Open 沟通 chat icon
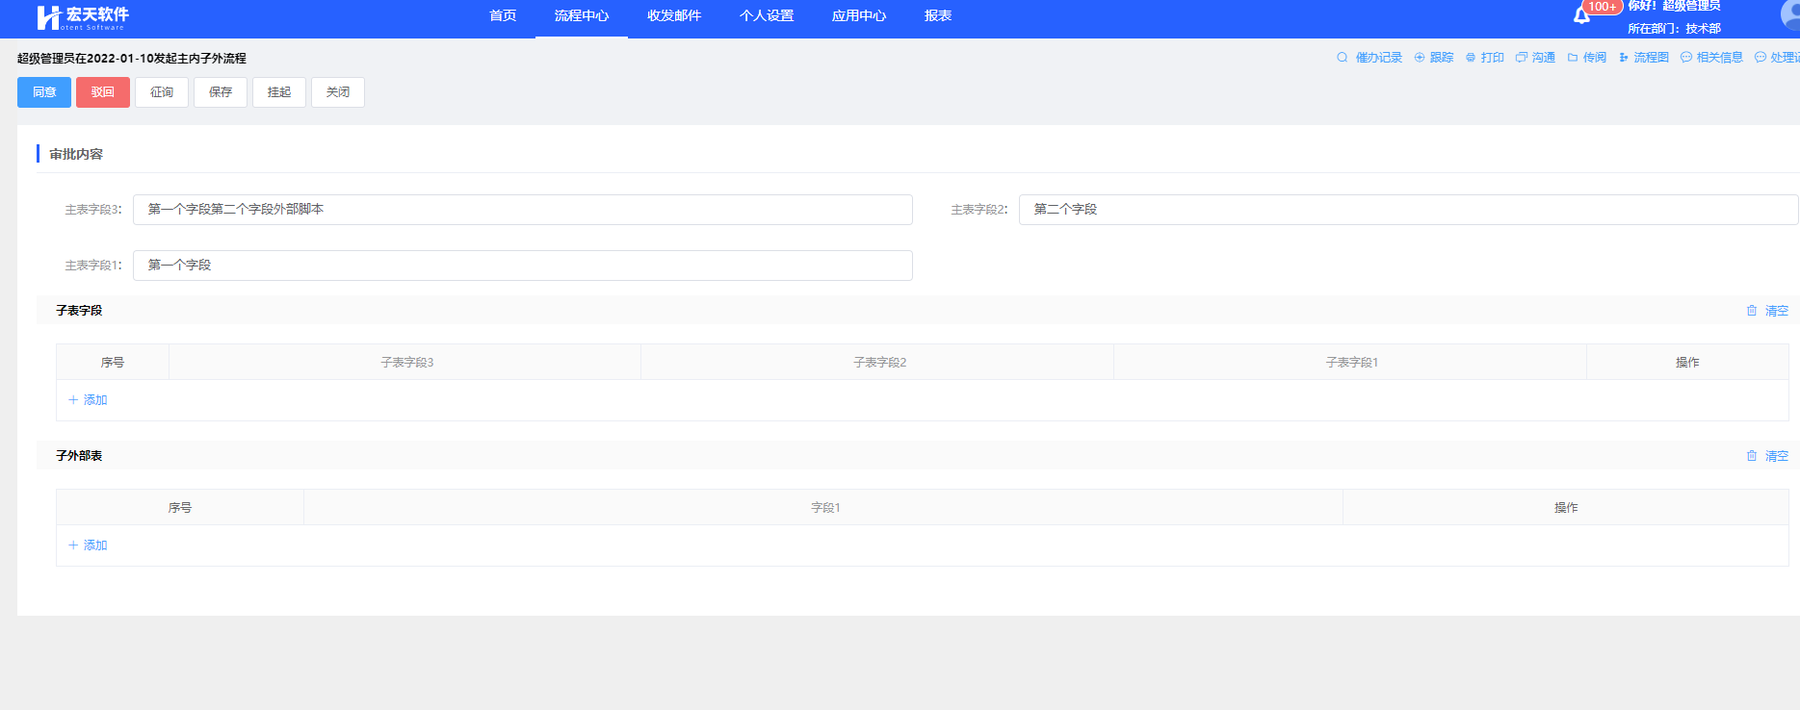 point(1522,58)
